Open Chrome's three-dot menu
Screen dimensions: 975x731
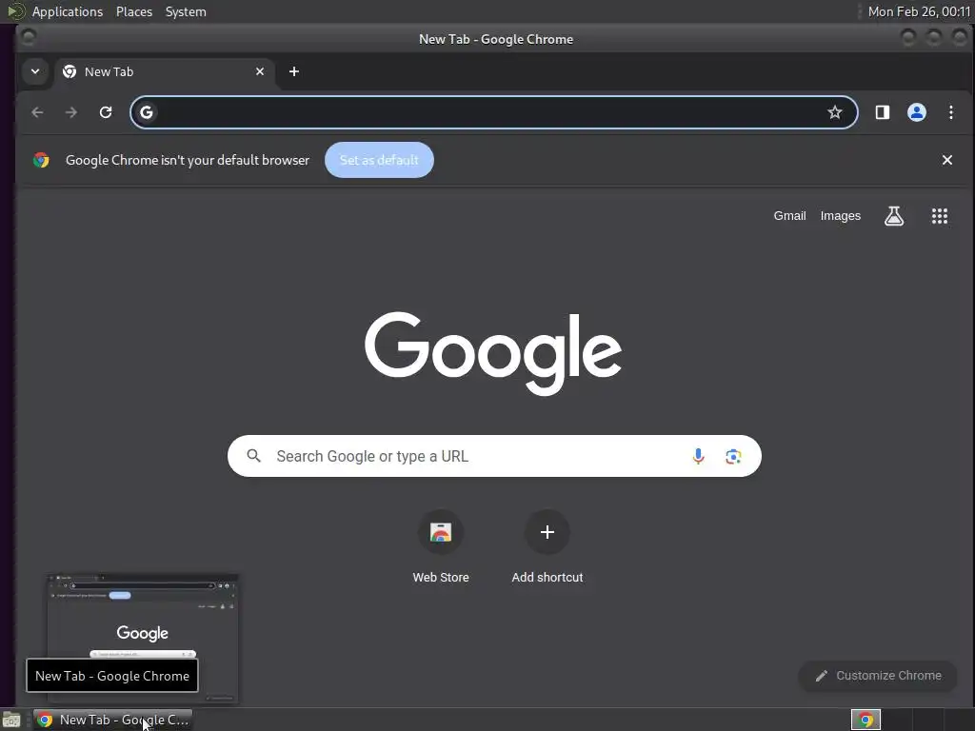951,112
